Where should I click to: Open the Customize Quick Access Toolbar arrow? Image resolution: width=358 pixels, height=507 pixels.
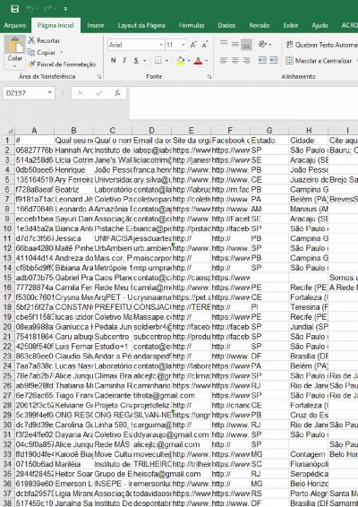pyautogui.click(x=65, y=9)
